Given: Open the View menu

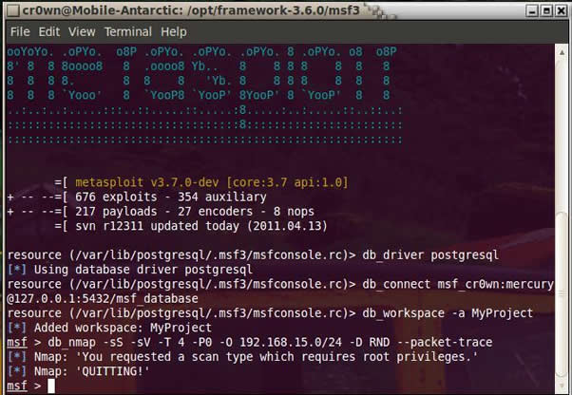Looking at the screenshot, I should coord(82,32).
